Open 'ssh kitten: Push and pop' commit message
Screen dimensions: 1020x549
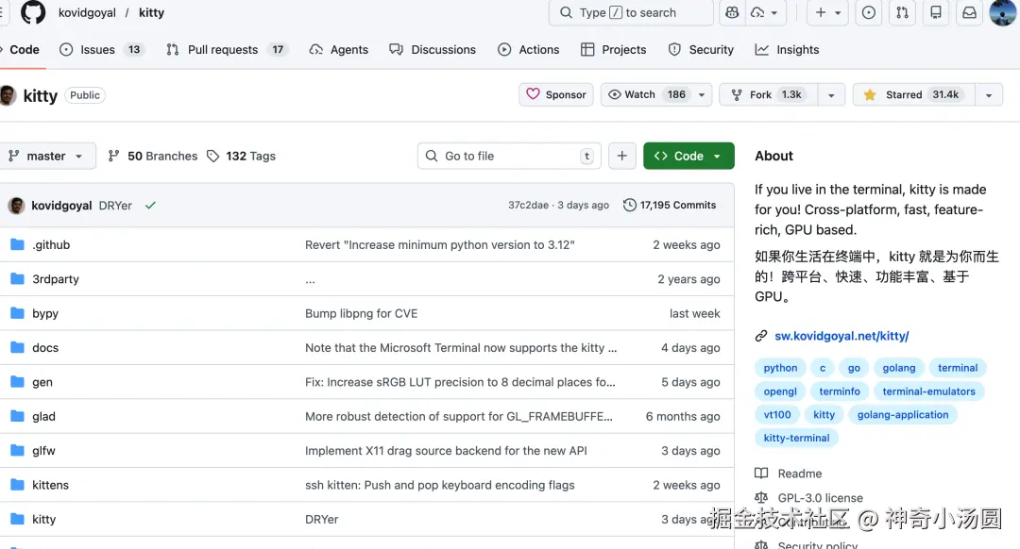(440, 485)
